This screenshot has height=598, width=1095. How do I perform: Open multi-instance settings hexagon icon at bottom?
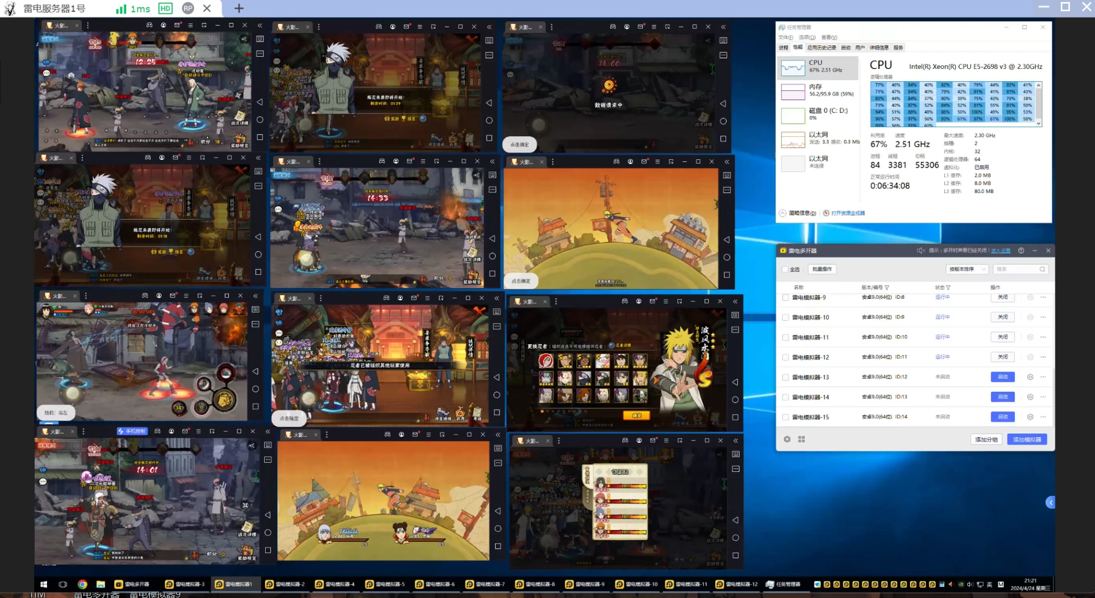[x=787, y=439]
